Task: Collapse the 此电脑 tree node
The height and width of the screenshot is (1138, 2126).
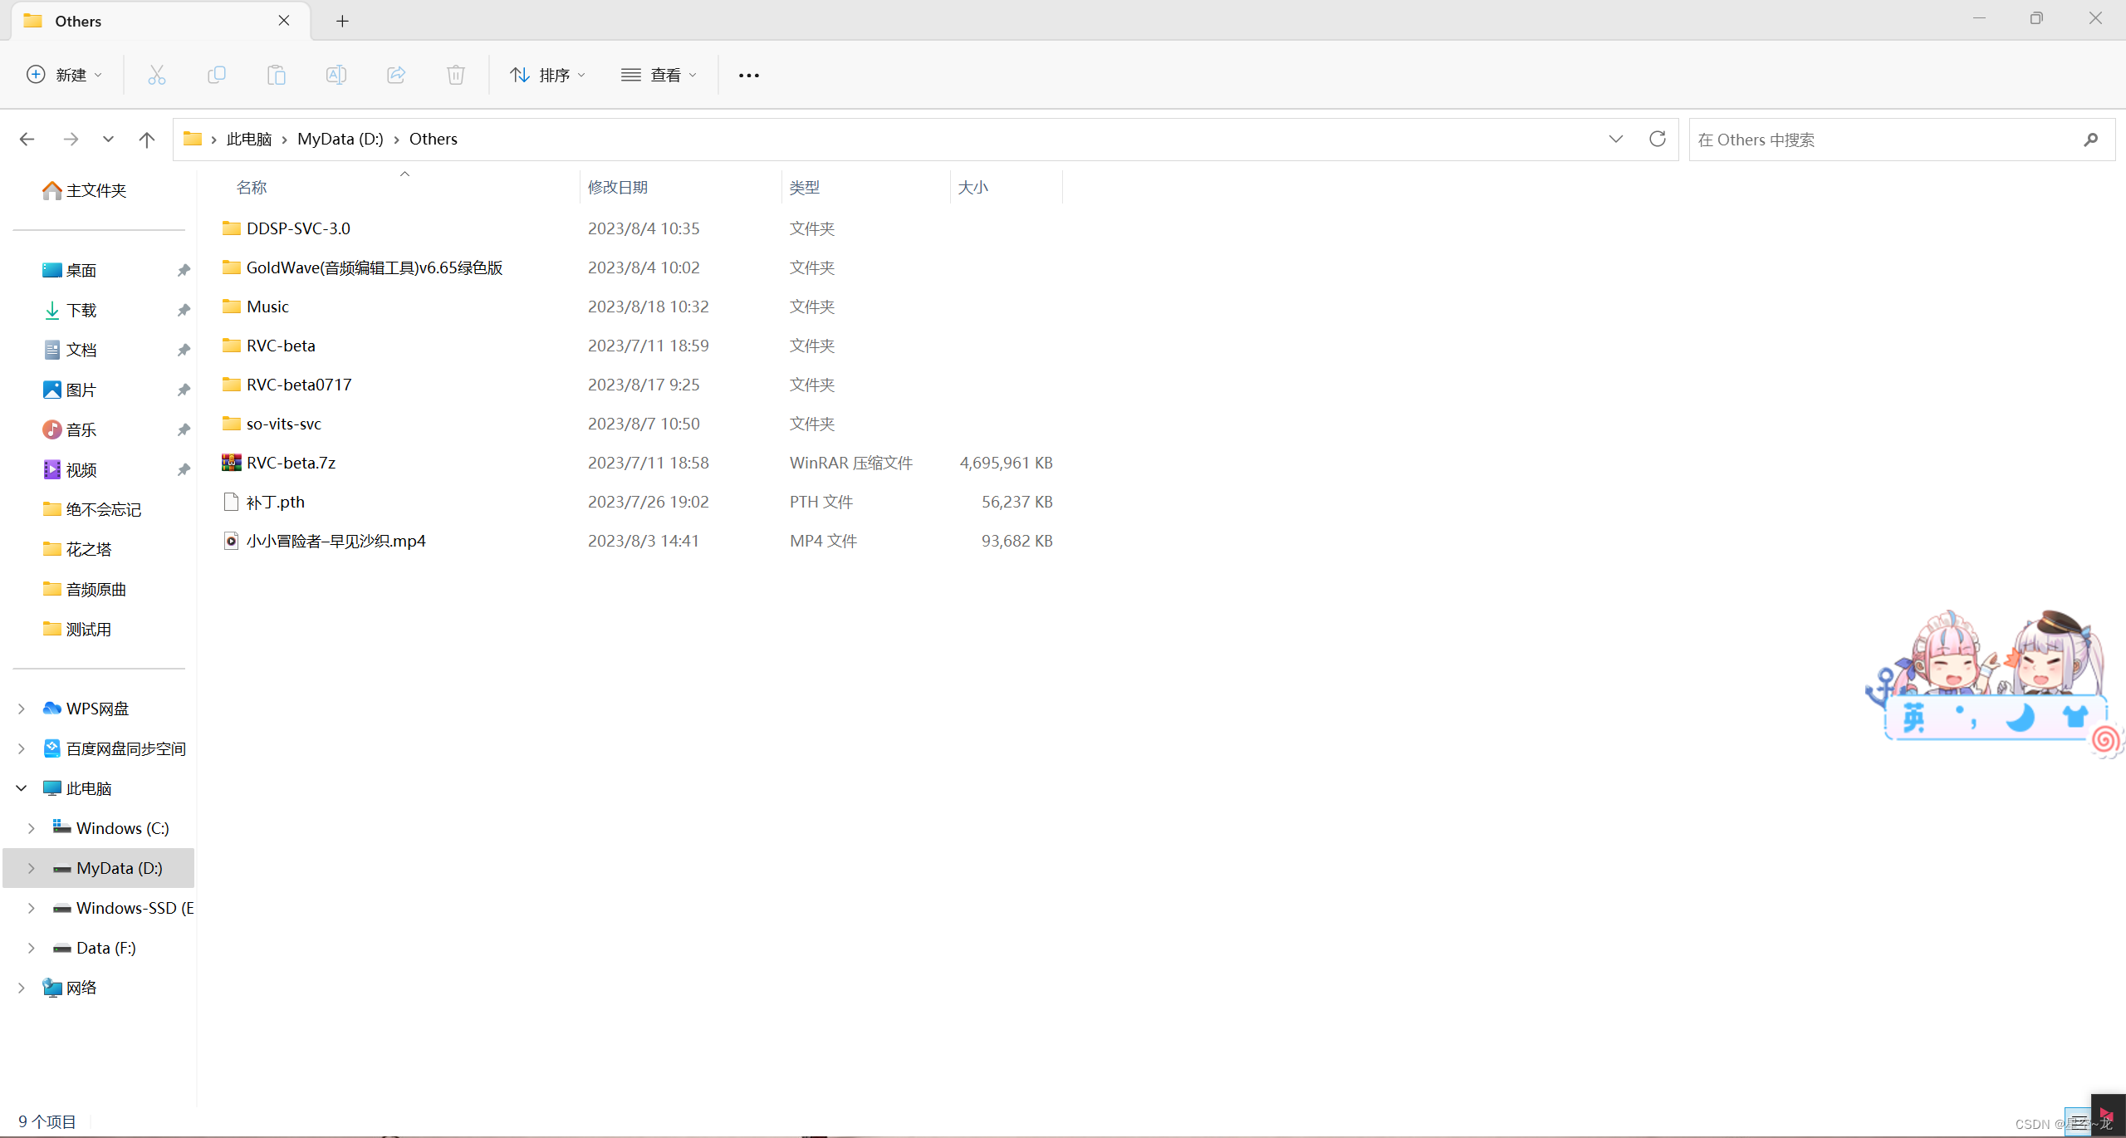Action: pos(22,788)
